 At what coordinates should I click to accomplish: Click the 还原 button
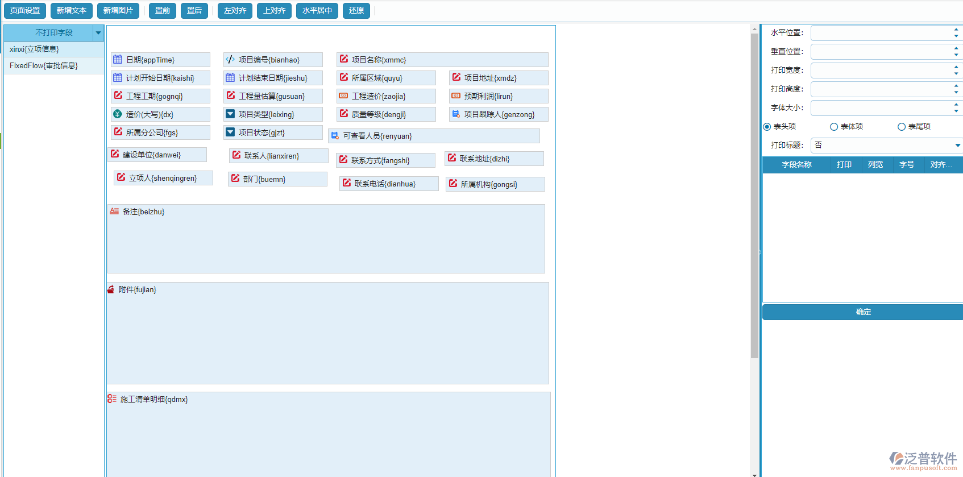356,11
